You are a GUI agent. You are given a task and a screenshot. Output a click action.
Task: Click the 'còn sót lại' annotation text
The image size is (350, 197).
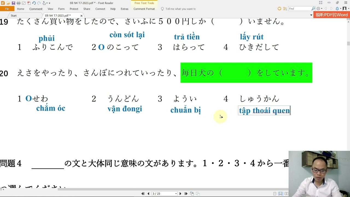[x=127, y=35]
